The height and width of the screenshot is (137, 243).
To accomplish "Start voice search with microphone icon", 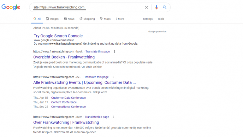I will click(157, 7).
